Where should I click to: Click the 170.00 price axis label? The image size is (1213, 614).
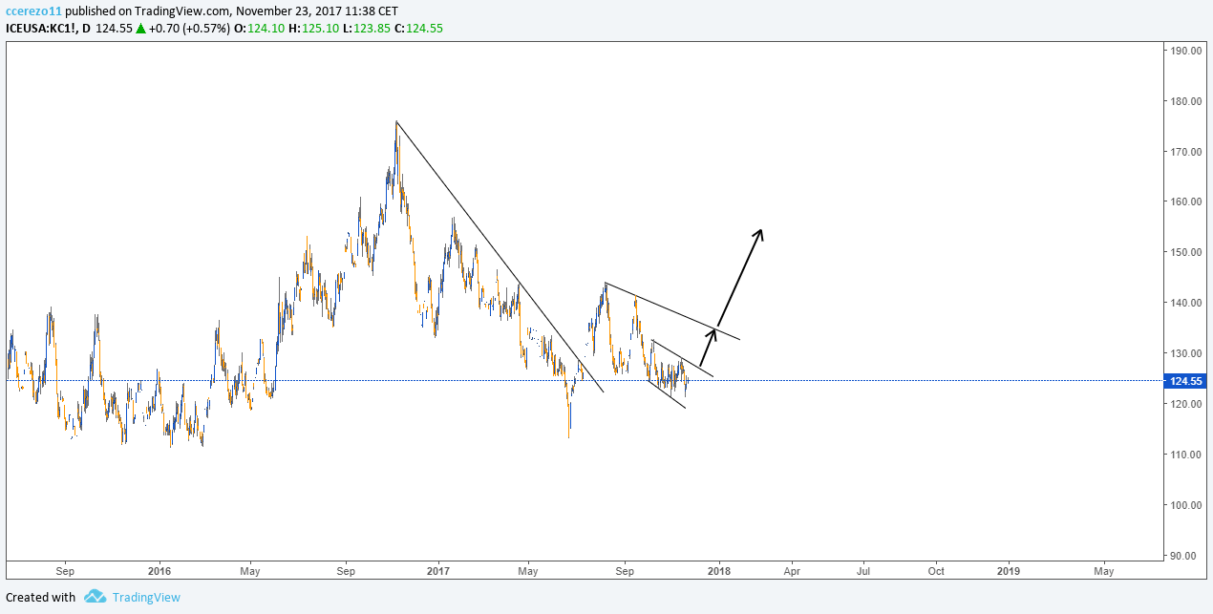1185,152
